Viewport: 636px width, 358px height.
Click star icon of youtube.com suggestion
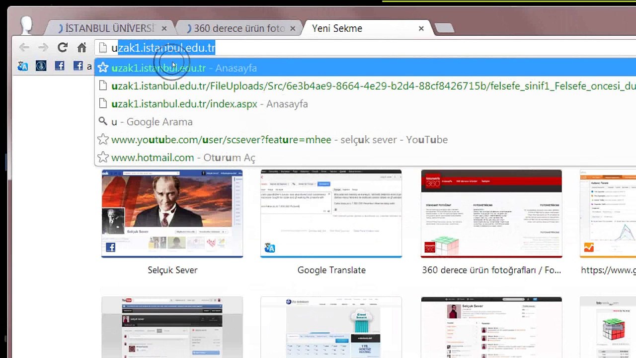click(x=103, y=140)
